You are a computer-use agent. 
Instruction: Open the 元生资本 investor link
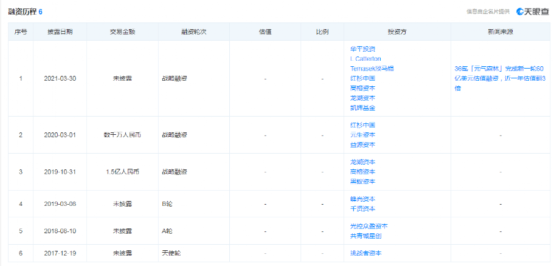(362, 134)
